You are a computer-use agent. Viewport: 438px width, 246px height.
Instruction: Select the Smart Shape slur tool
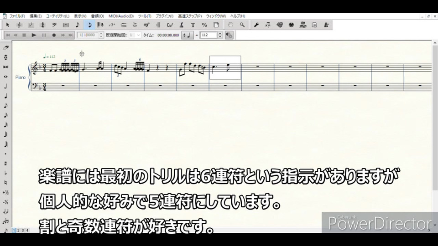[124, 25]
